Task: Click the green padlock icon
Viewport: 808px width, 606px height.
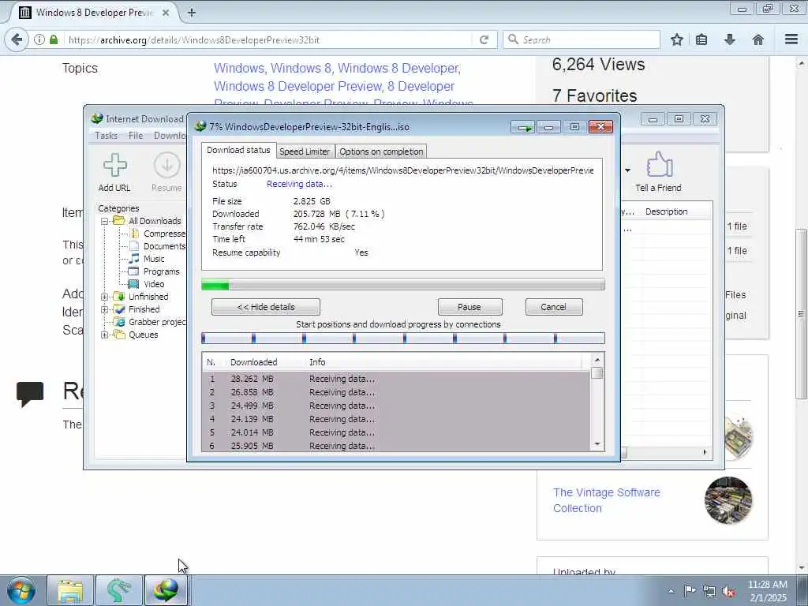Action: click(54, 39)
